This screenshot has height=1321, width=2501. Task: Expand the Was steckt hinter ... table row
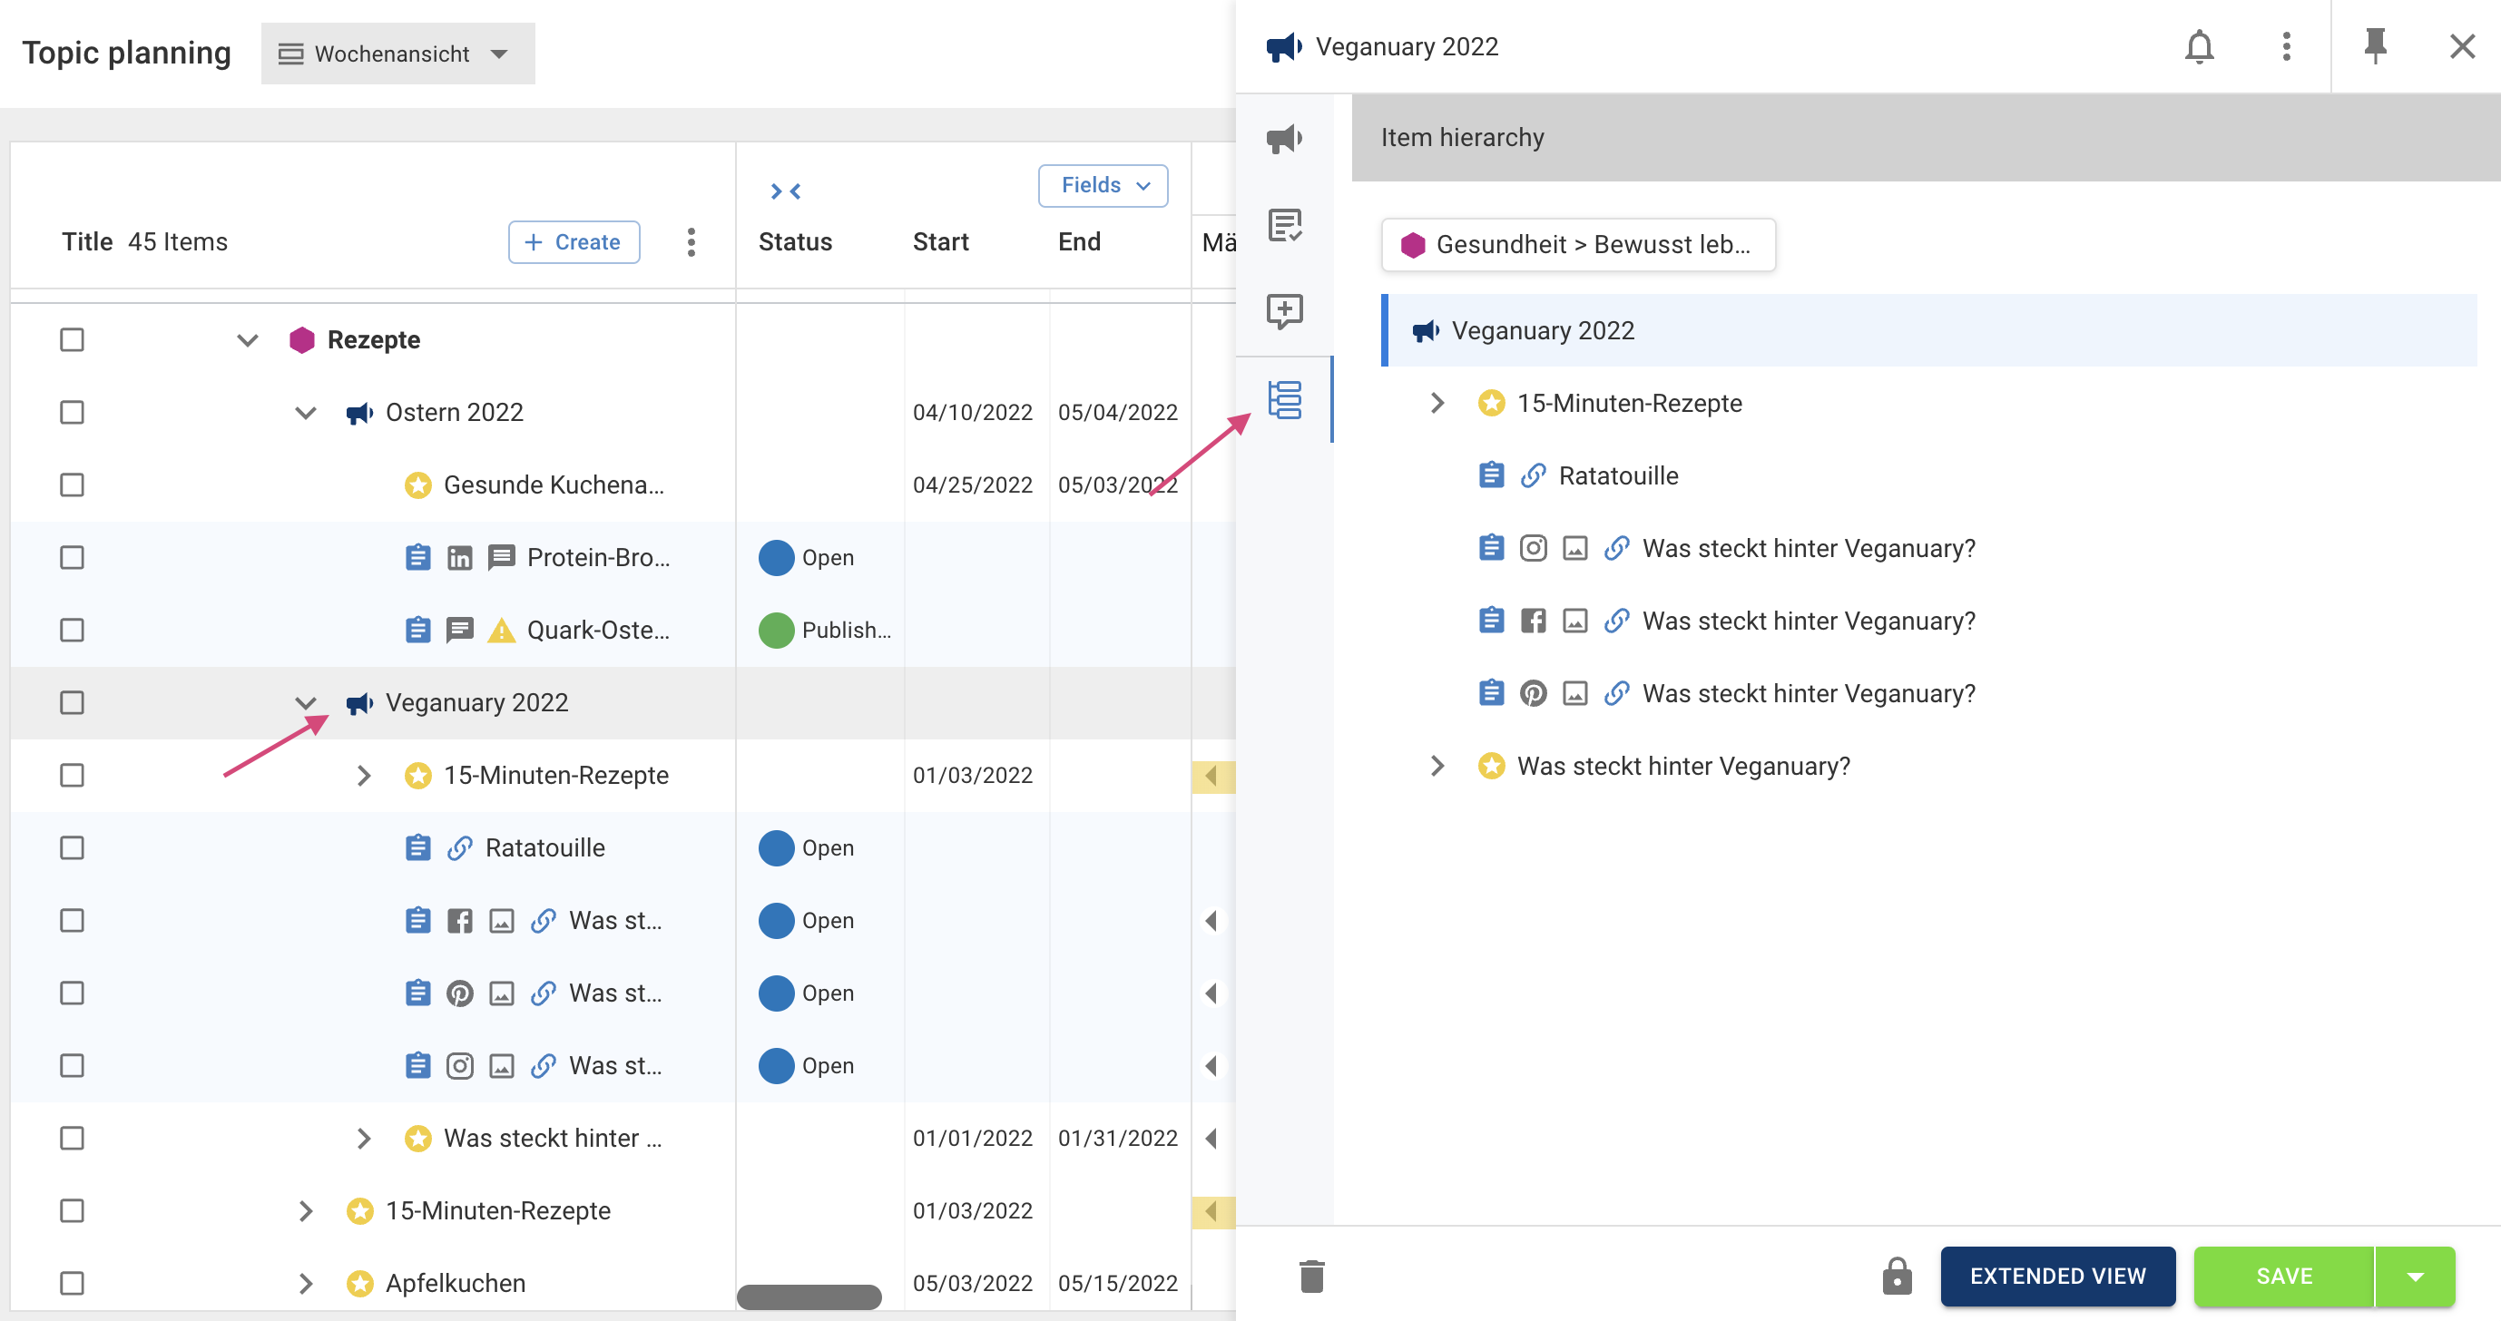[363, 1139]
